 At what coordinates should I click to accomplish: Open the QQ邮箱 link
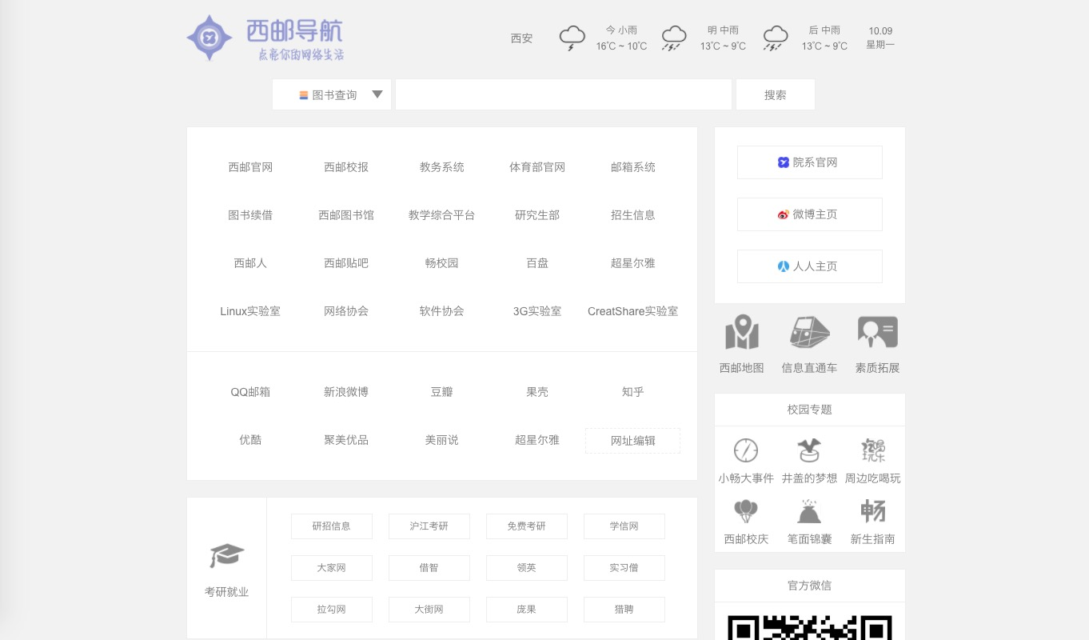[x=250, y=392]
